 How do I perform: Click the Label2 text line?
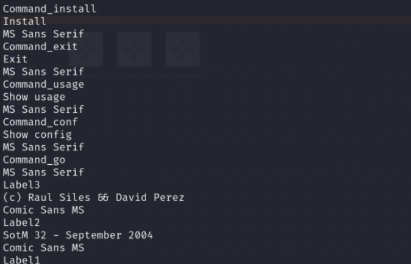point(21,223)
